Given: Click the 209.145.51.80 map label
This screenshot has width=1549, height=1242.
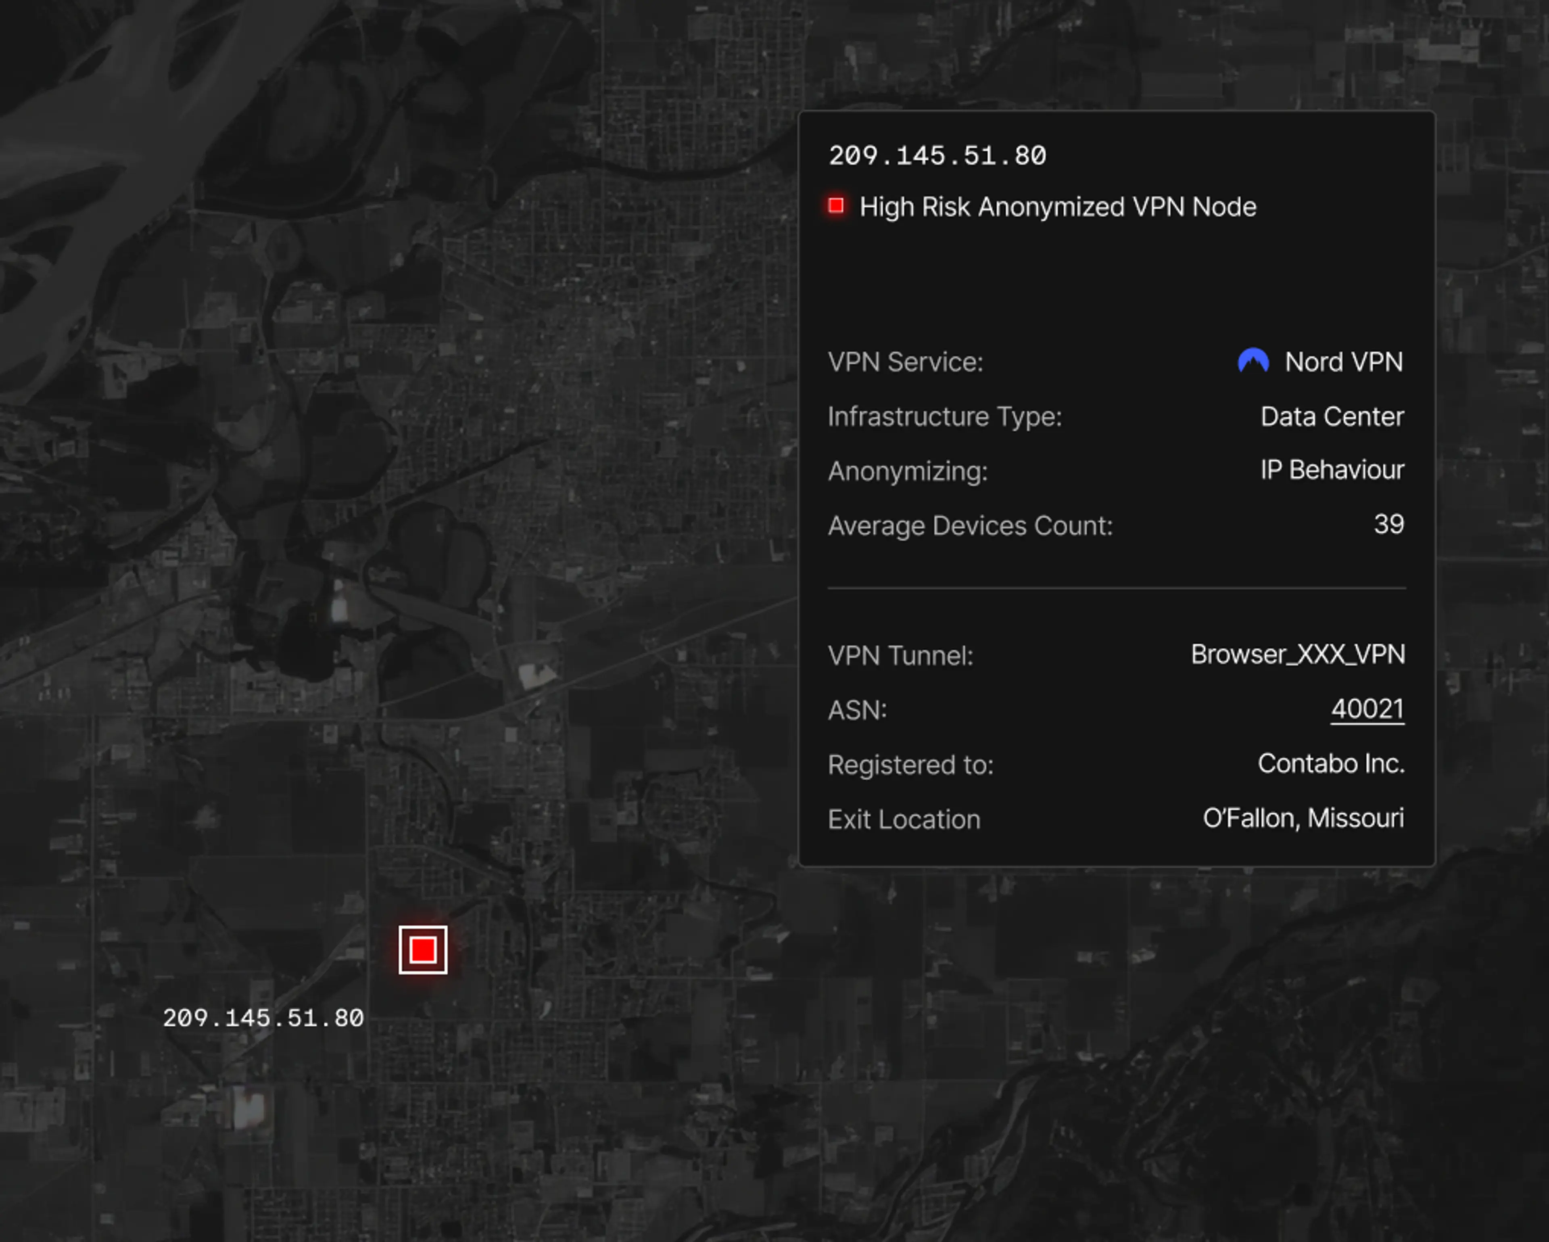Looking at the screenshot, I should pos(263,1018).
